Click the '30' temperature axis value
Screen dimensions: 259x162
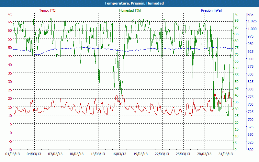pyautogui.click(x=10, y=82)
